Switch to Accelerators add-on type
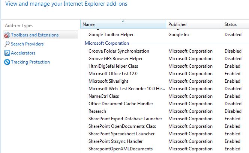Screen dimensions: 249x153 pos(23,53)
